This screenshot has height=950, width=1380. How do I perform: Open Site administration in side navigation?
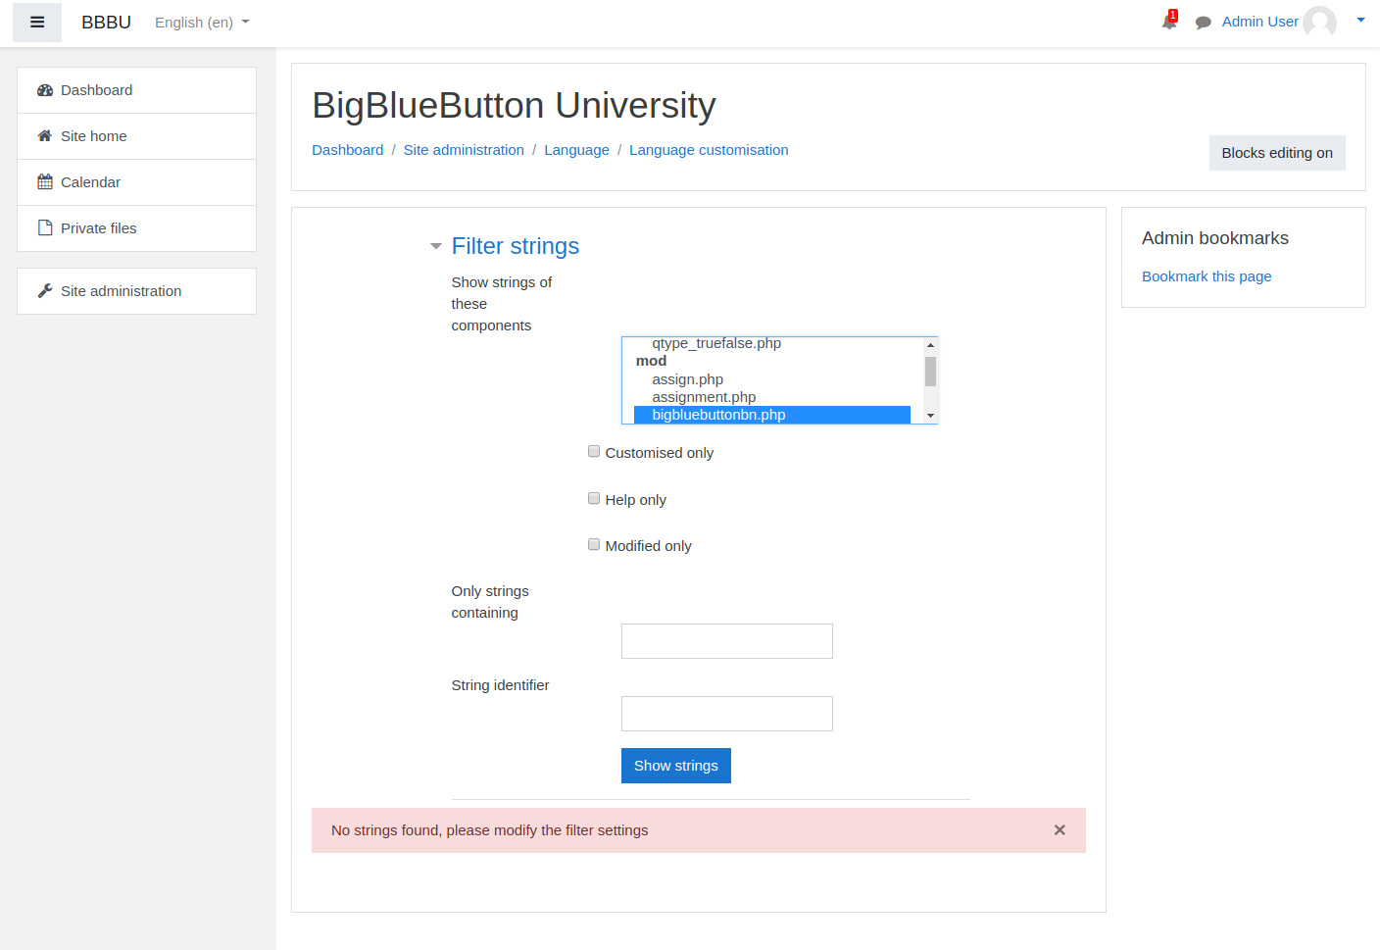point(137,291)
